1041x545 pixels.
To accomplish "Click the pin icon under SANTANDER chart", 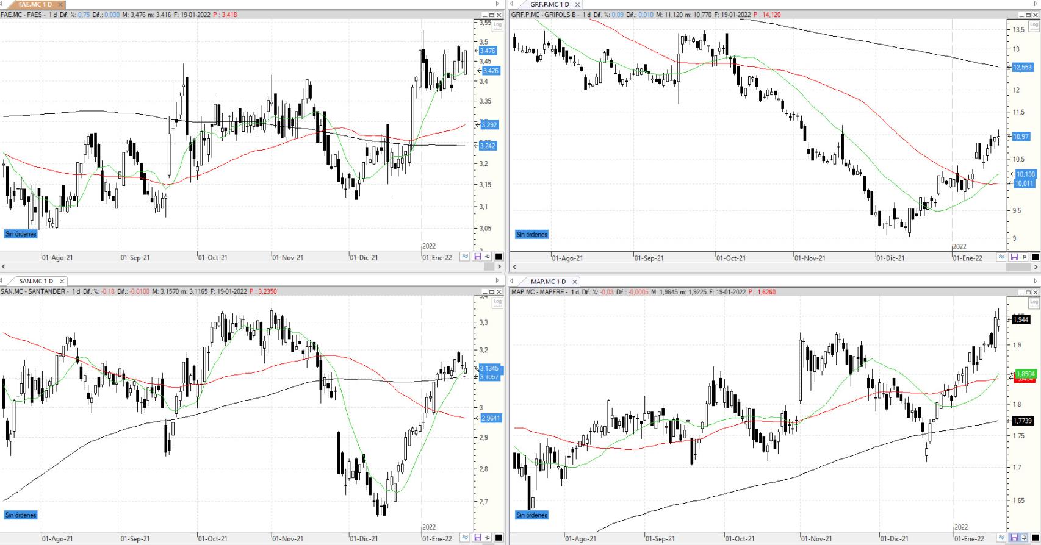I will [x=488, y=538].
